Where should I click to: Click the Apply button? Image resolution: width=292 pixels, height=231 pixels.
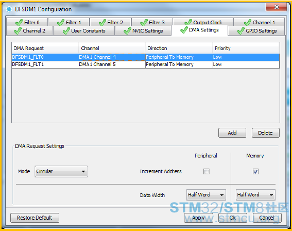click(x=198, y=218)
